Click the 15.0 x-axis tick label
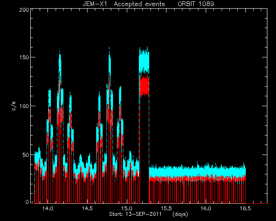The height and width of the screenshot is (221, 276). coord(127,208)
